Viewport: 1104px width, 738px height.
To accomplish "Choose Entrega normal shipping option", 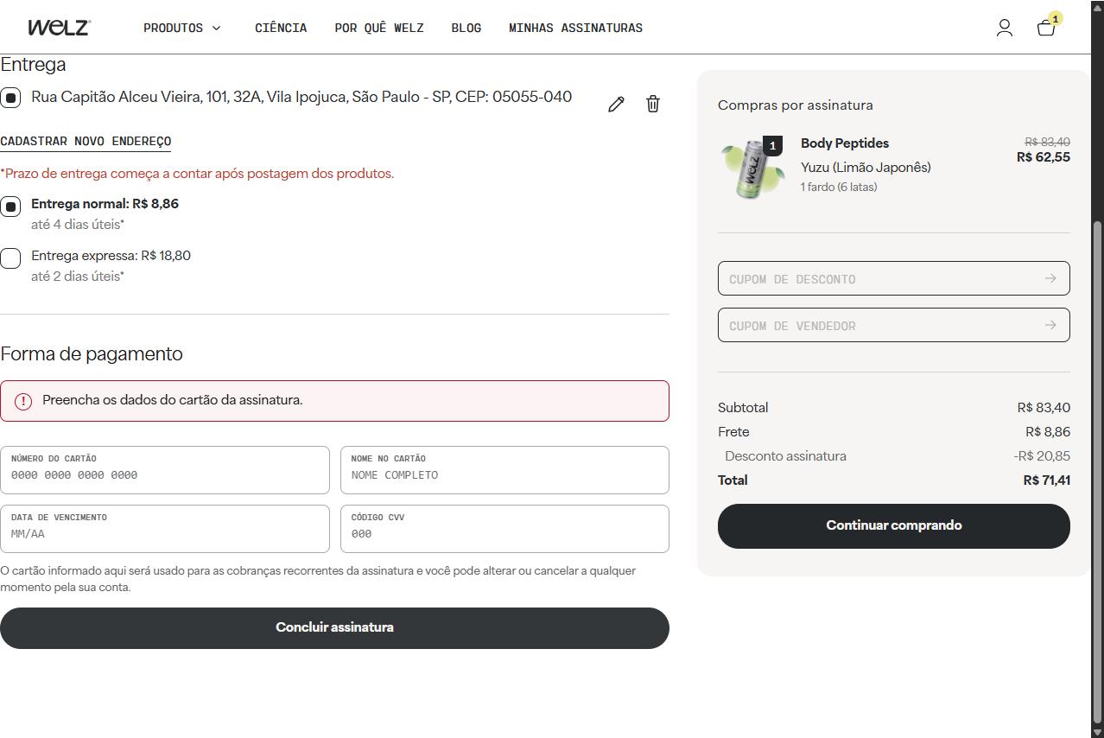I will click(x=10, y=207).
